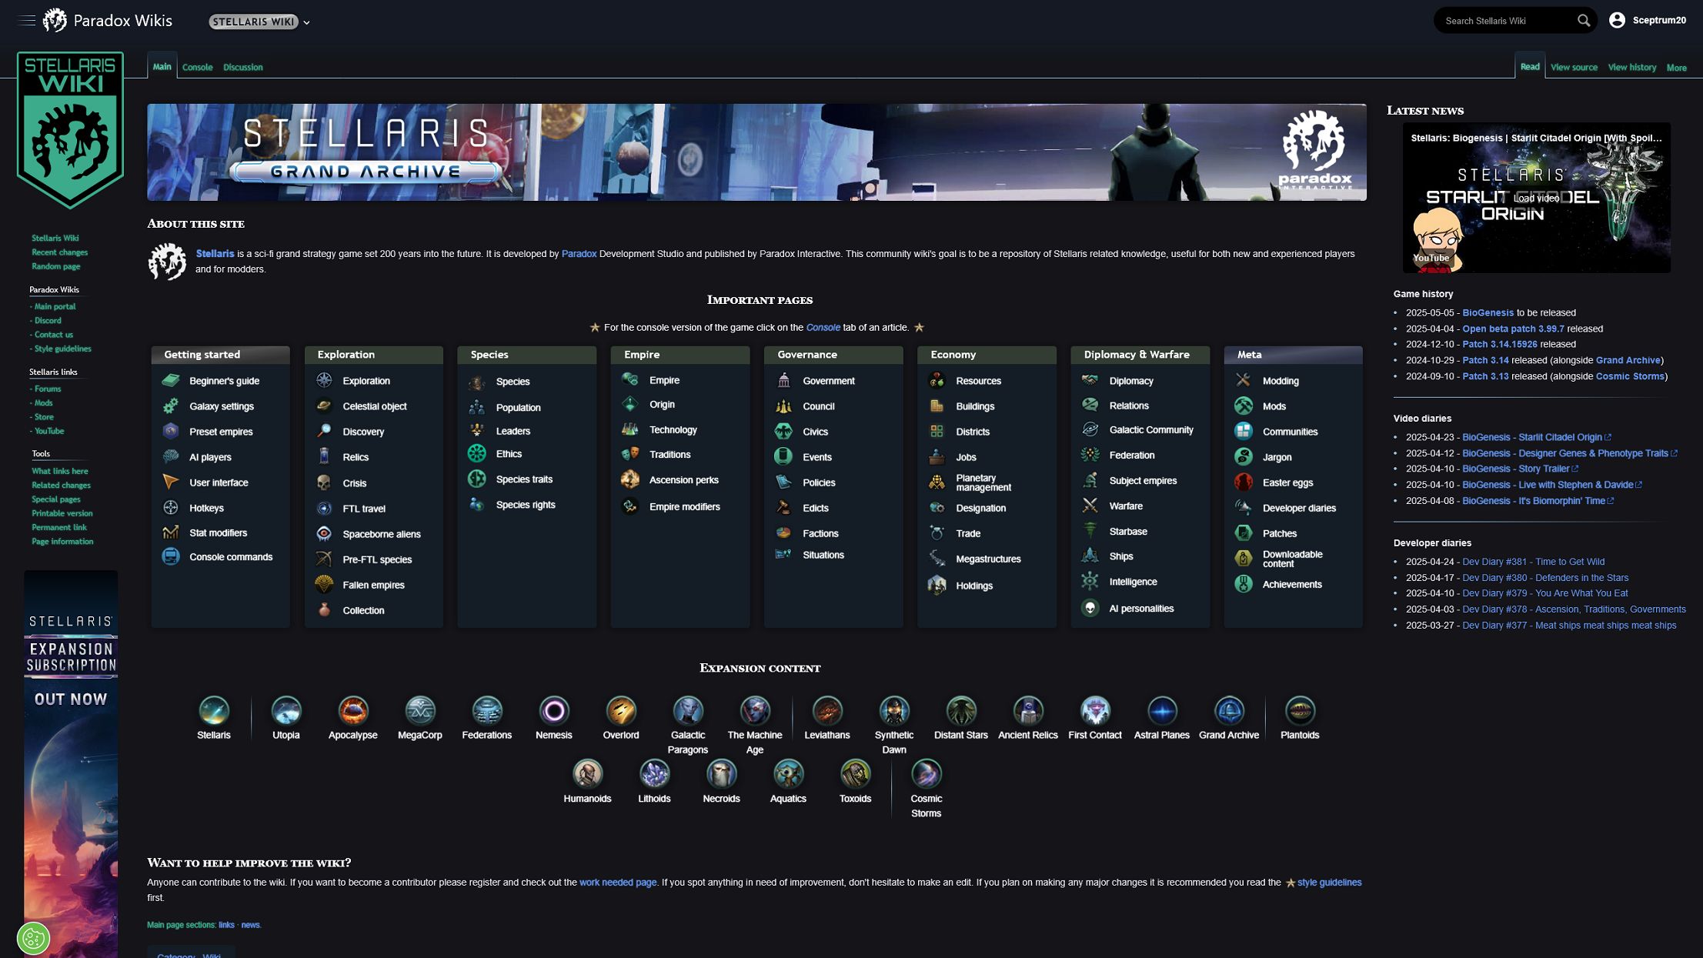The image size is (1703, 958).
Task: Open the Planetary management page
Action: (x=983, y=482)
